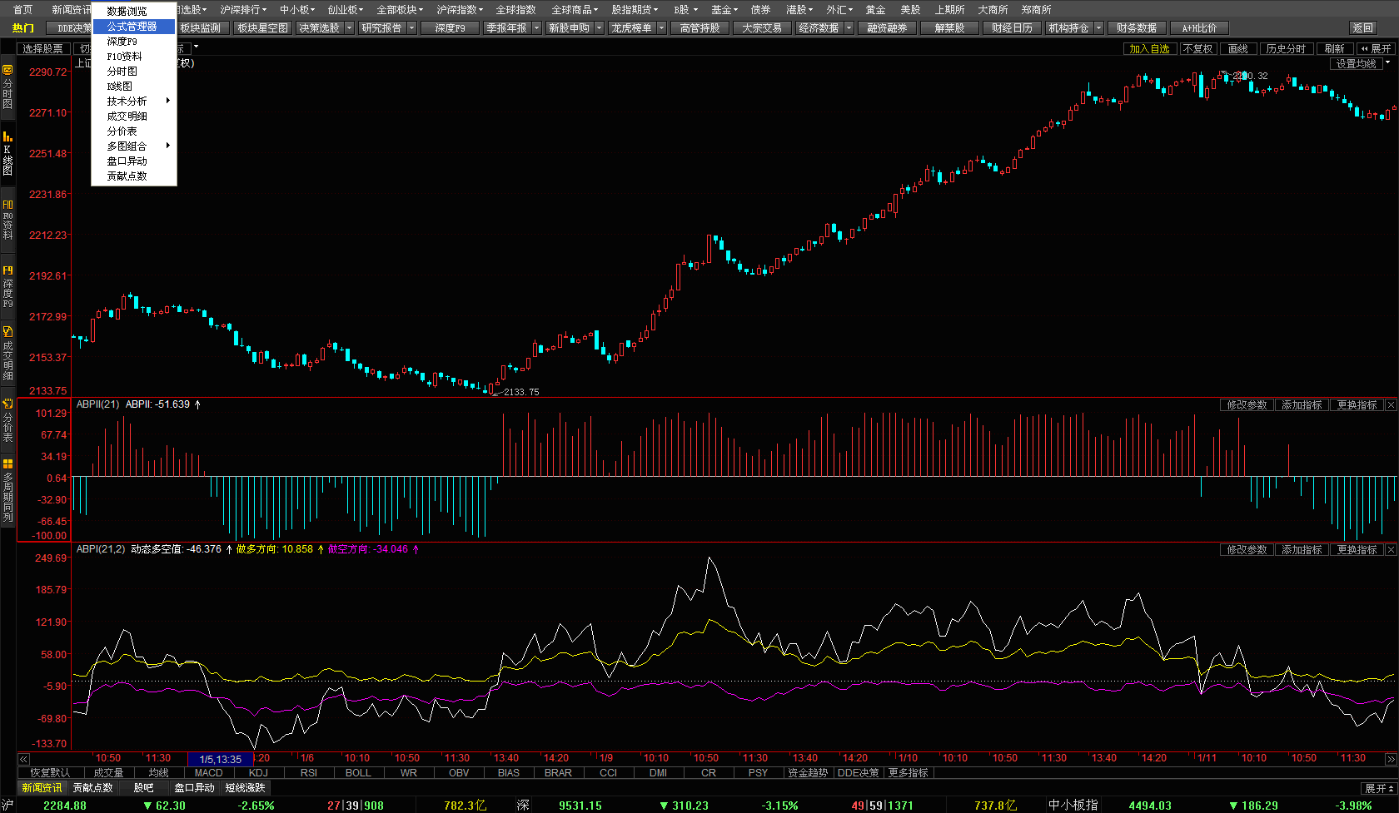Select 盘口异动 in dropdown menu

tap(134, 161)
